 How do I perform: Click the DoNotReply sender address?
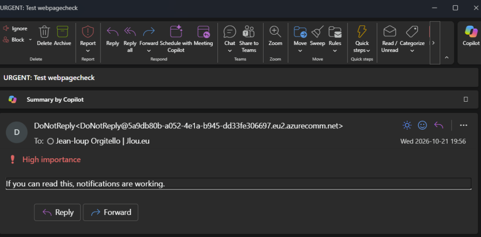pos(189,126)
